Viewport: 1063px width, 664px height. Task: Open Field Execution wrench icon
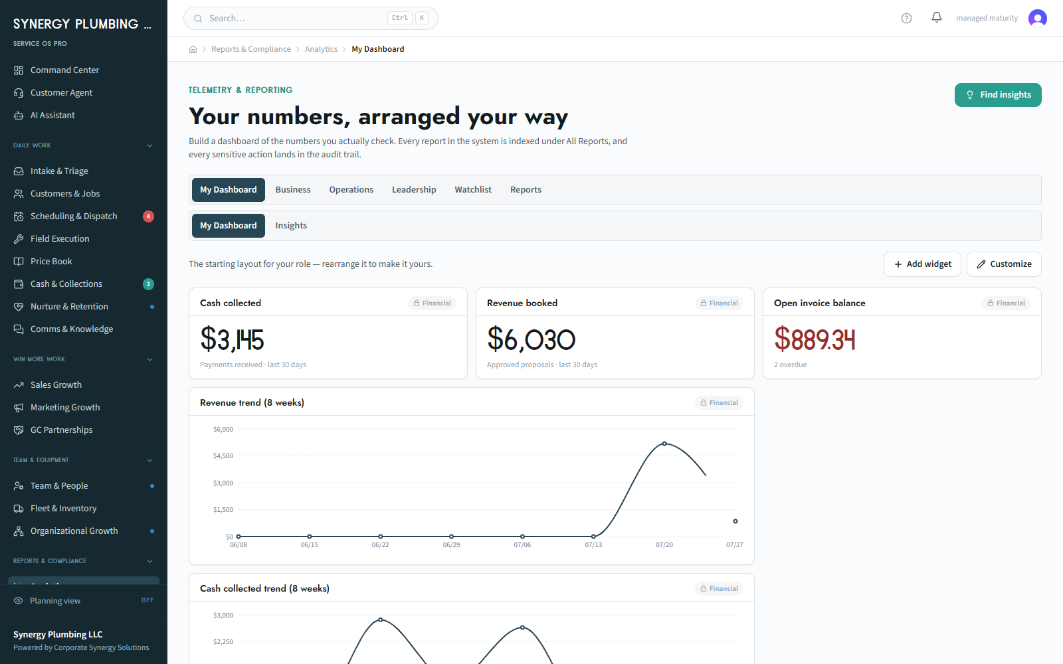19,239
